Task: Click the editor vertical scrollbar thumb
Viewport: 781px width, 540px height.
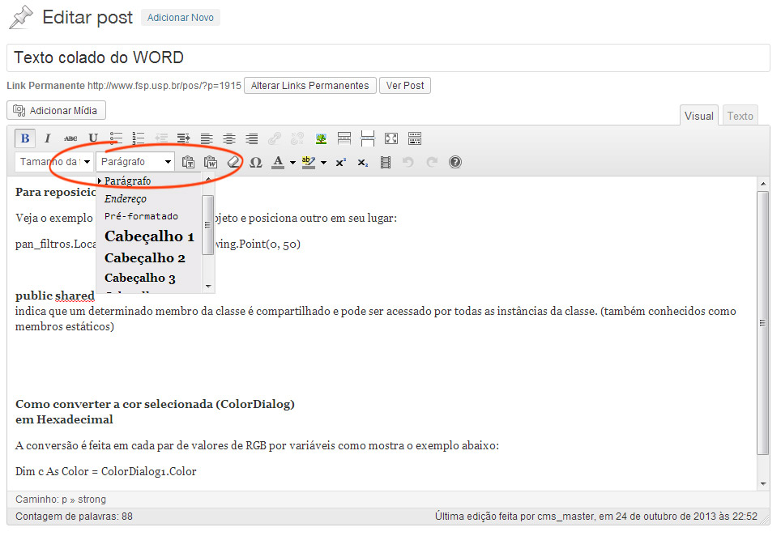Action: point(762,322)
